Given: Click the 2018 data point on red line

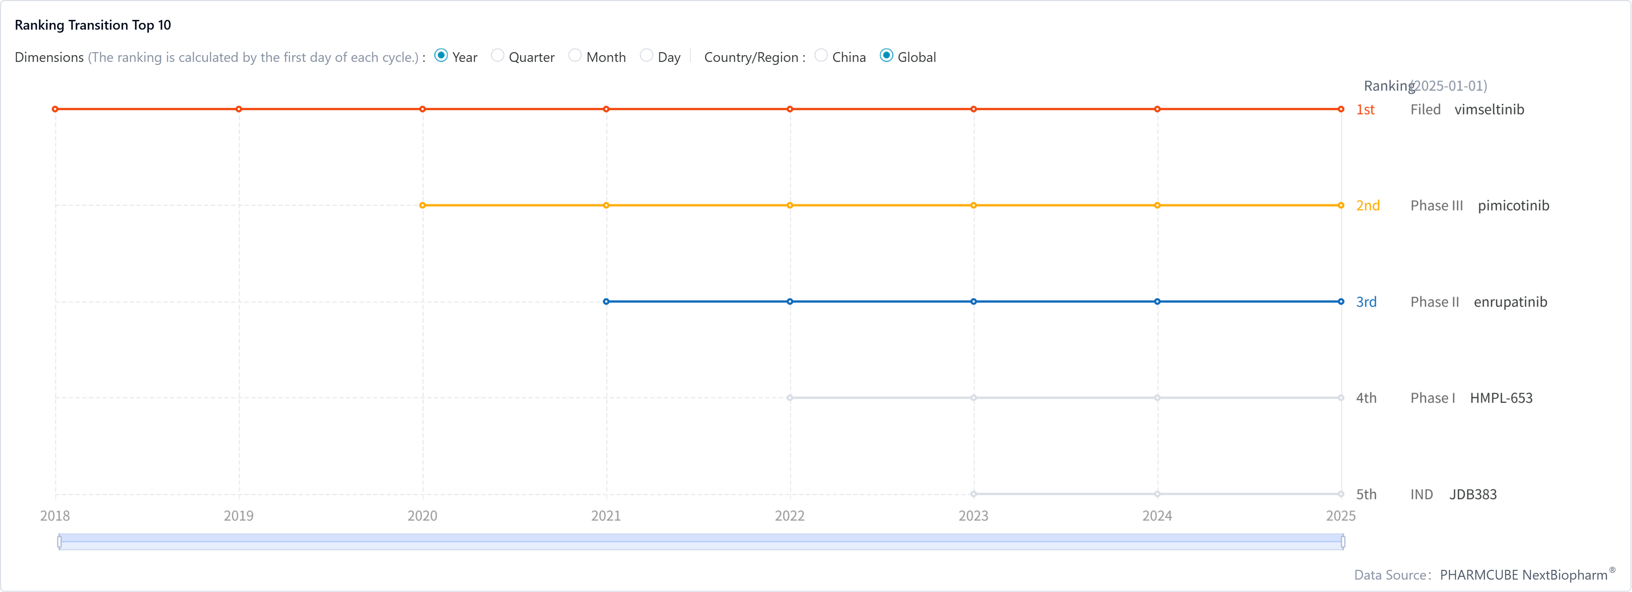Looking at the screenshot, I should [55, 110].
